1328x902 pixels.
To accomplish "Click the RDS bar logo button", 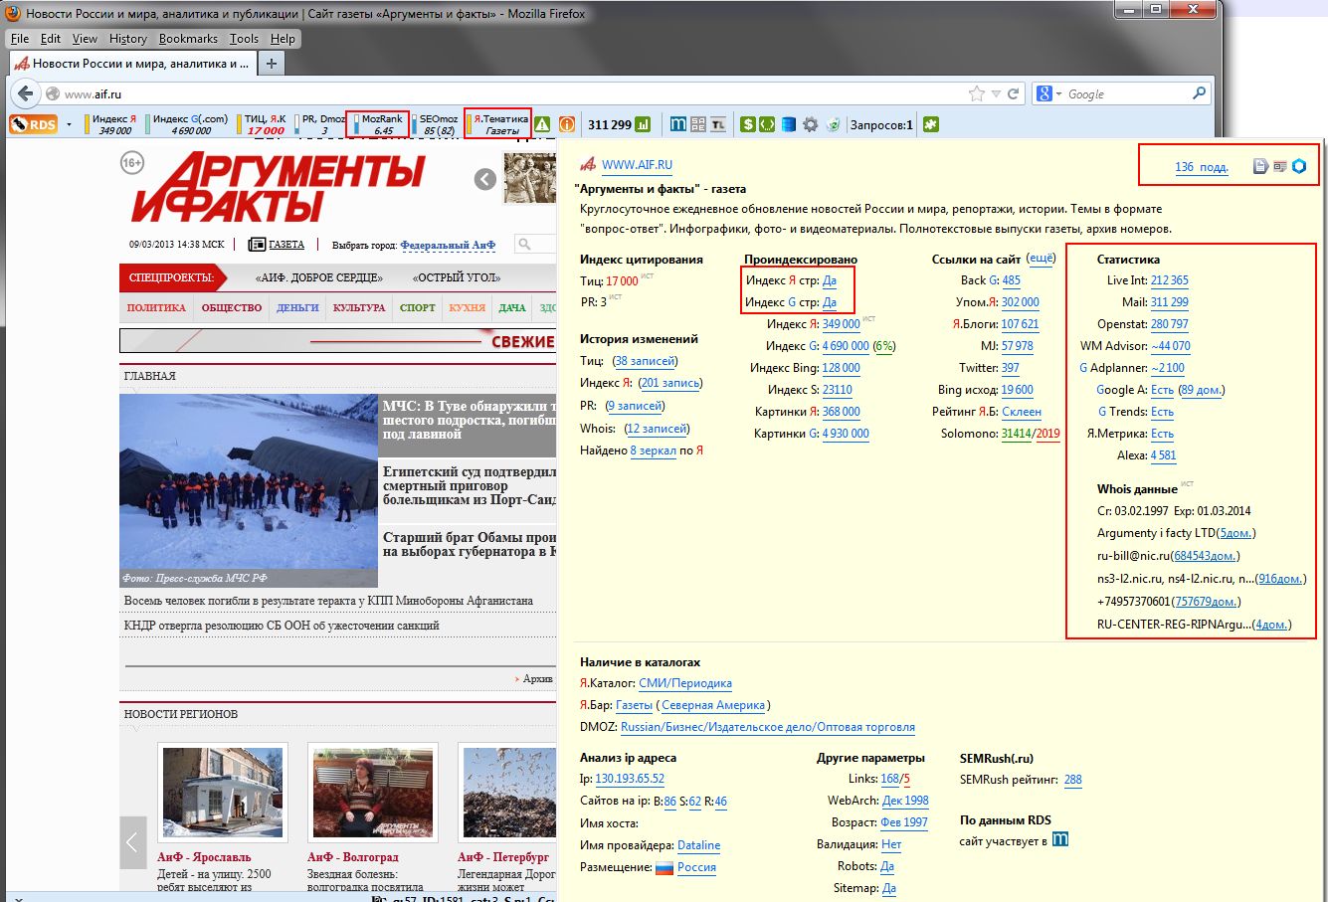I will (x=34, y=124).
